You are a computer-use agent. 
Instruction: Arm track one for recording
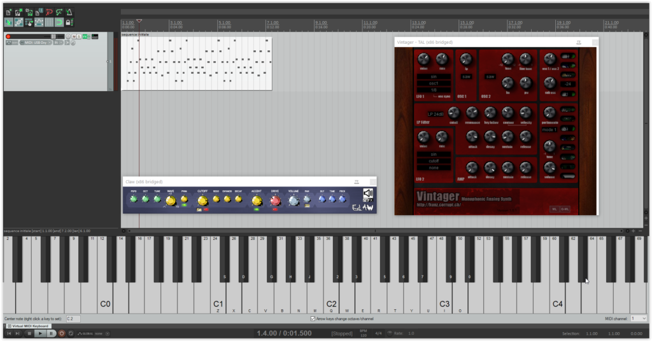[x=8, y=36]
